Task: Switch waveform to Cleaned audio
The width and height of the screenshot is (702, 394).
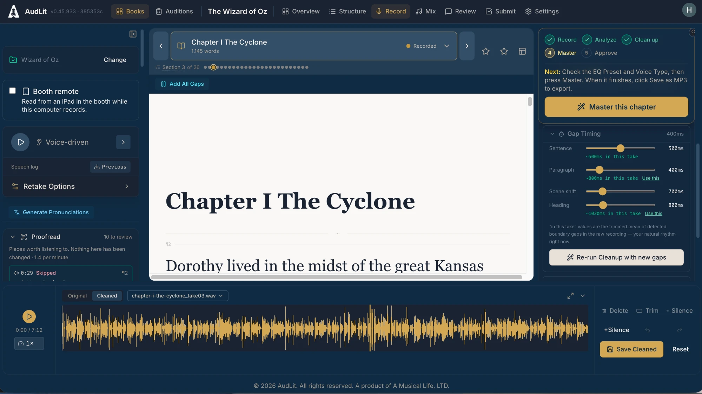Action: 107,296
